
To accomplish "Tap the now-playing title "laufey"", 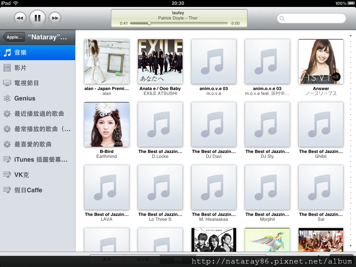I will pos(178,13).
